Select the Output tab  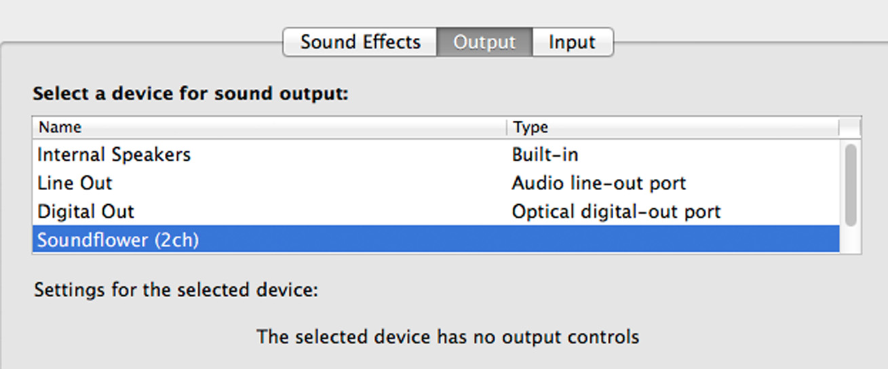(484, 42)
